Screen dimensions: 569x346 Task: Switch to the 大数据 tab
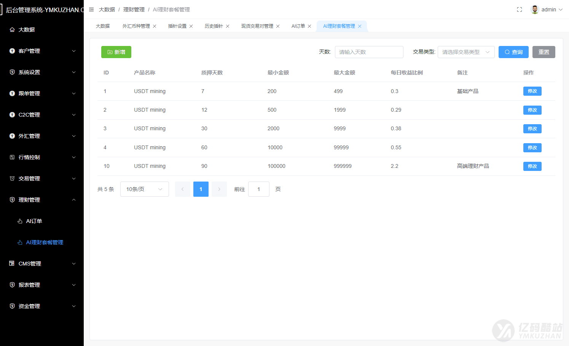pyautogui.click(x=103, y=26)
